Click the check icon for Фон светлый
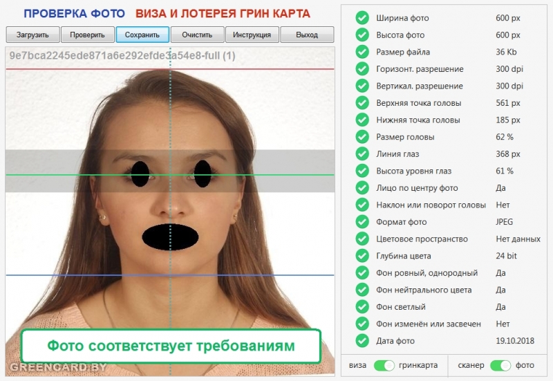 click(362, 306)
